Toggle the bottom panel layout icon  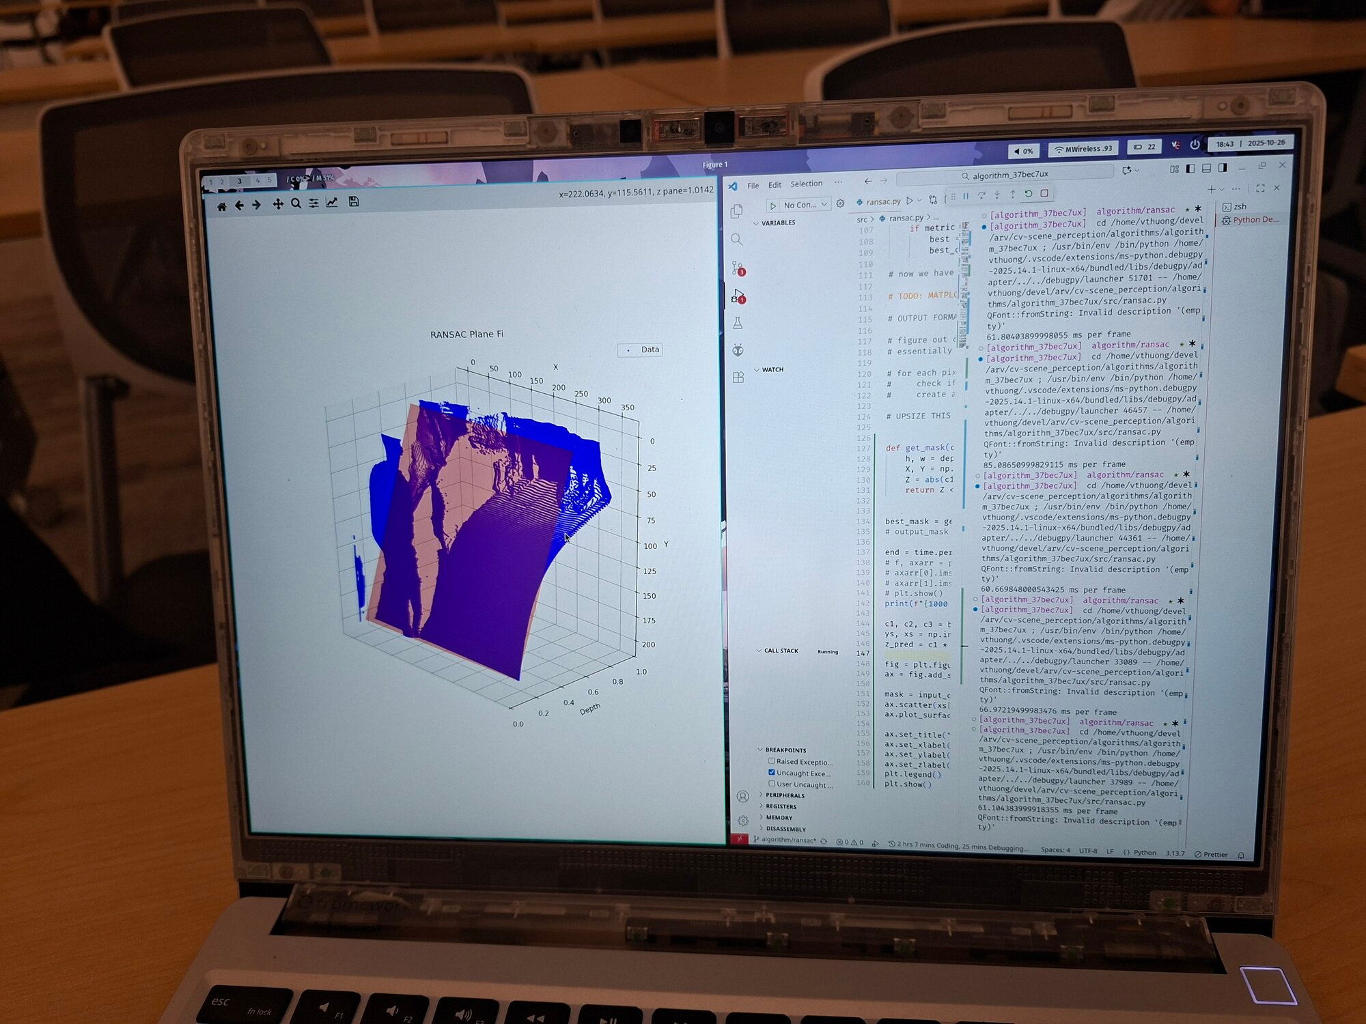(x=1206, y=168)
